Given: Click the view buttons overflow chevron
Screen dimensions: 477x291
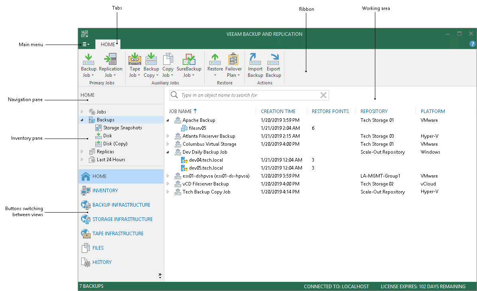Looking at the screenshot, I should [x=160, y=275].
